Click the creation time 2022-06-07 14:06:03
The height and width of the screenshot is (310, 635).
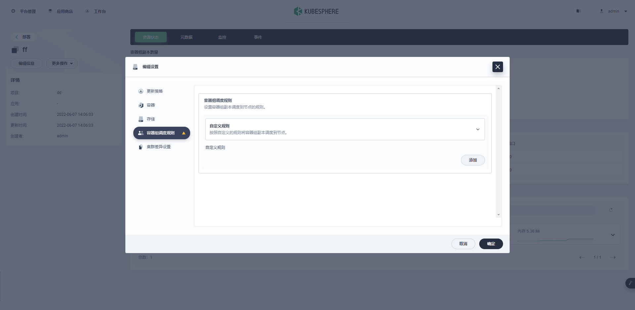(75, 114)
